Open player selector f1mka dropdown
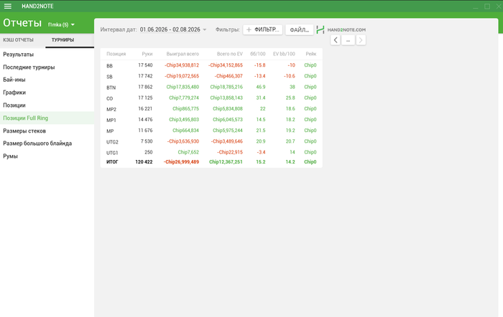 pos(61,24)
